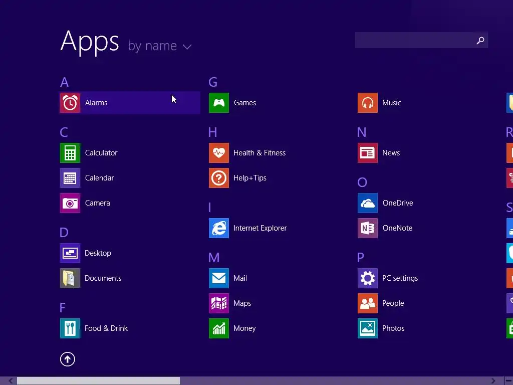Open the Help+Tips question mark icon

coord(219,178)
